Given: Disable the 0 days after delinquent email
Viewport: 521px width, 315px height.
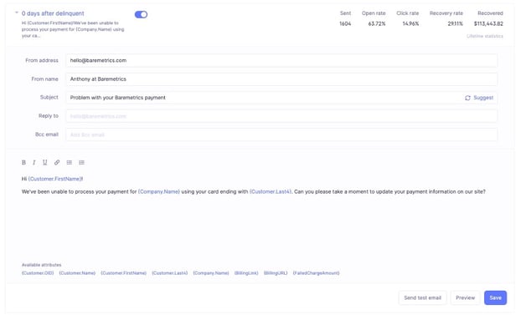Looking at the screenshot, I should point(141,14).
